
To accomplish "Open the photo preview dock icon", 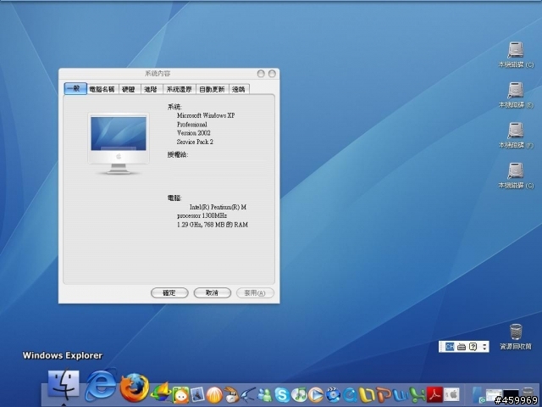I will point(197,395).
